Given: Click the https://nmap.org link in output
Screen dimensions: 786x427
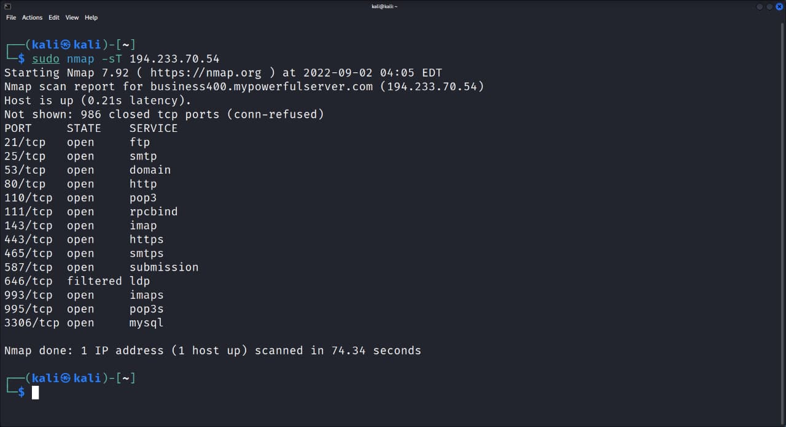Looking at the screenshot, I should coord(206,72).
